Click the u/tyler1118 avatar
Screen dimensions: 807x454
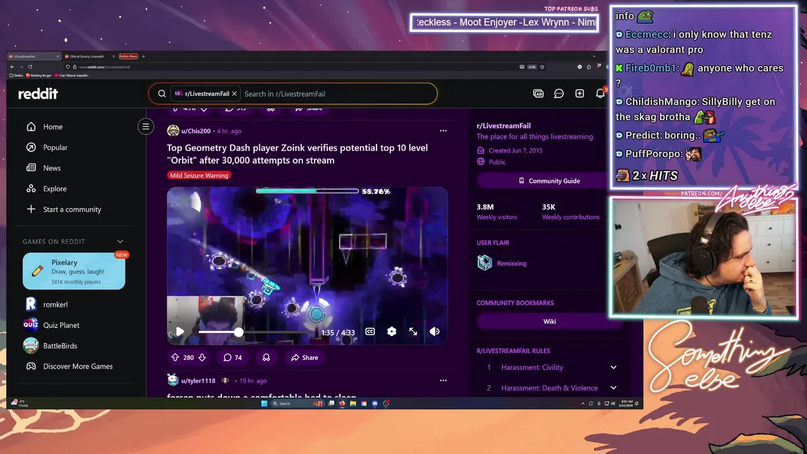173,380
